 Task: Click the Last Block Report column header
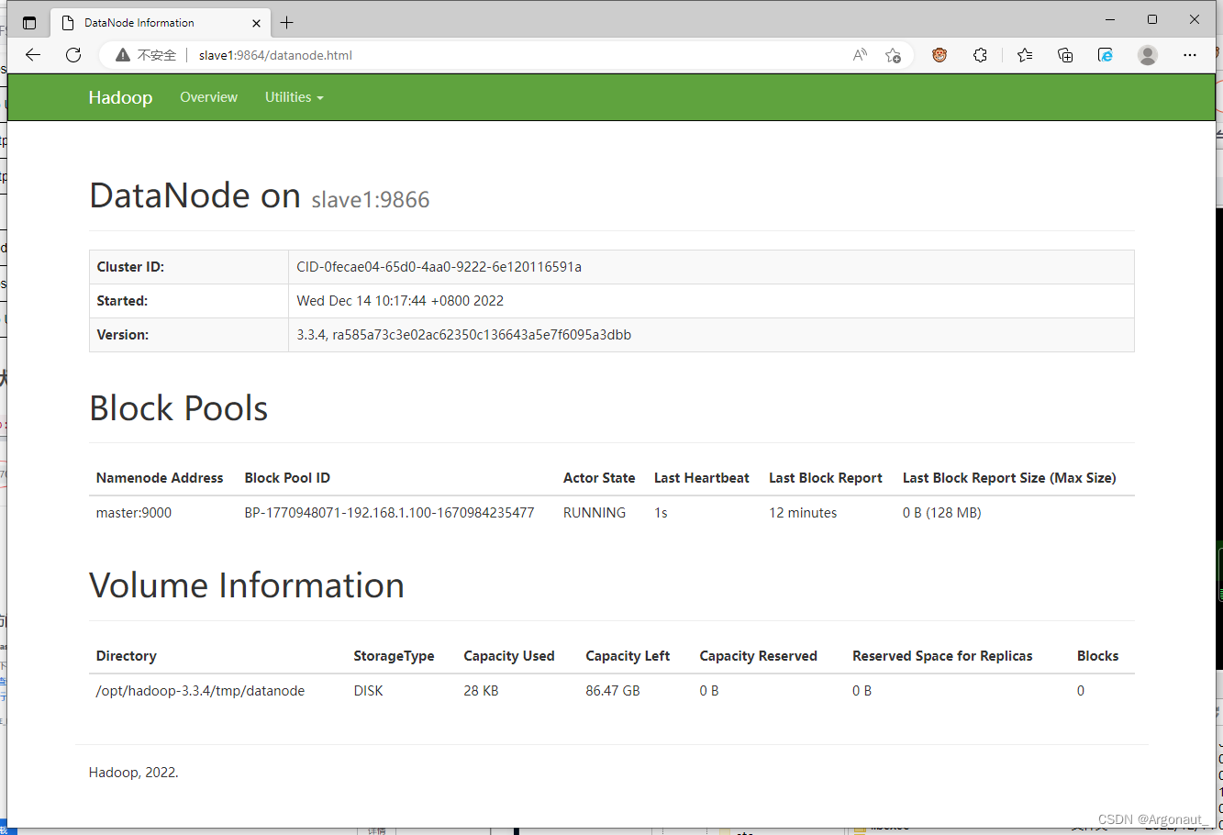tap(826, 478)
